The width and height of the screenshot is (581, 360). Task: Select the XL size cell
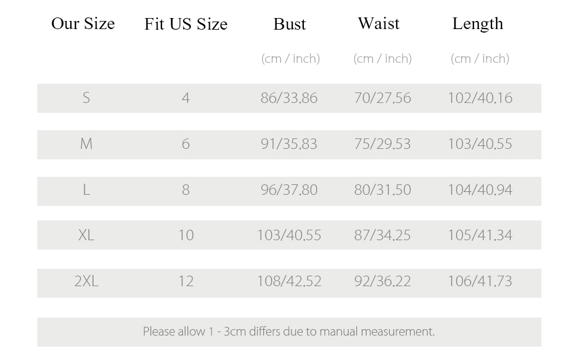pos(86,235)
